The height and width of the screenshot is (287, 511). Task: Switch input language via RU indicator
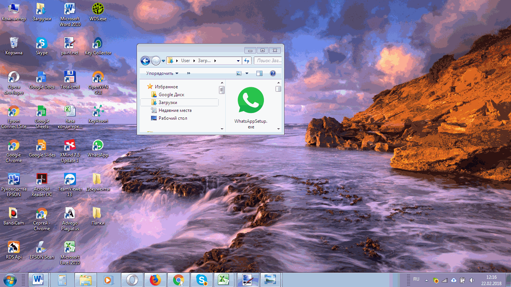tap(416, 279)
